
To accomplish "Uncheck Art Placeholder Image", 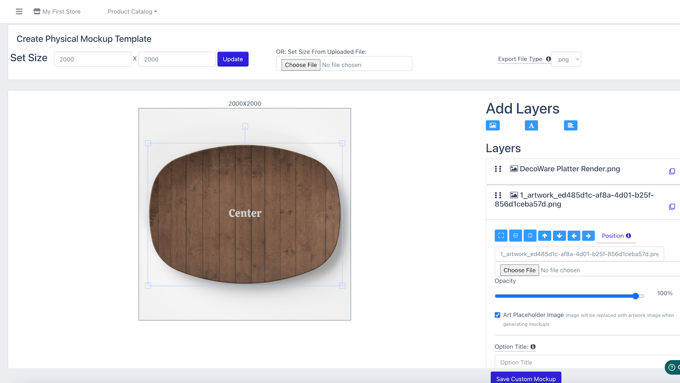I will [x=497, y=315].
